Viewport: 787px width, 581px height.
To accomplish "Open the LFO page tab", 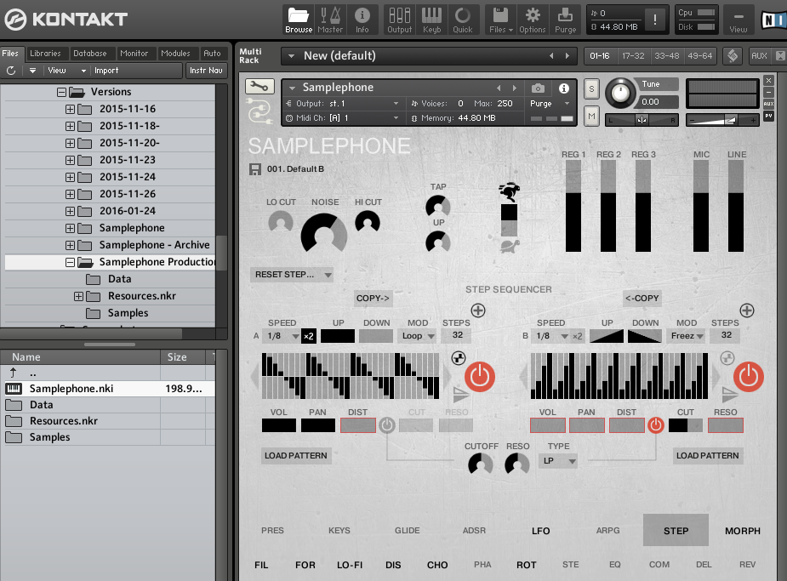I will (540, 531).
